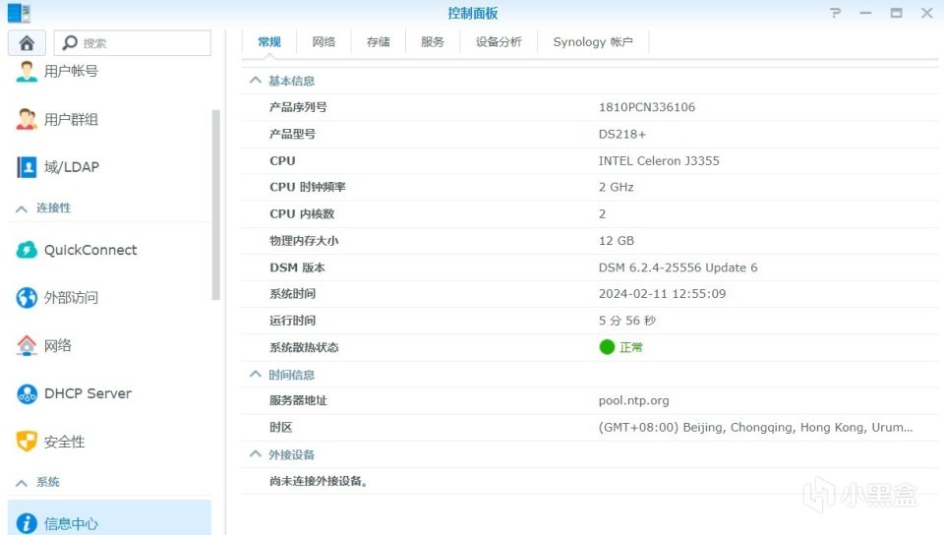This screenshot has width=944, height=535.
Task: Click server address pool.ntp.org
Action: tap(634, 401)
